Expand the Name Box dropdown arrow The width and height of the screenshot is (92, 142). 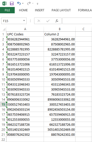tap(24, 21)
